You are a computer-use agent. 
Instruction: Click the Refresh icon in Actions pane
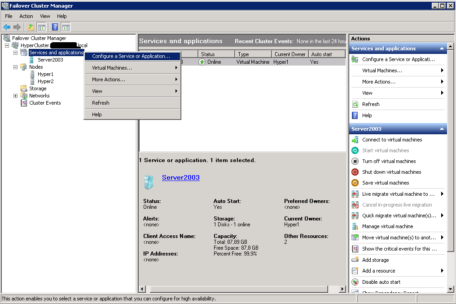pos(355,104)
